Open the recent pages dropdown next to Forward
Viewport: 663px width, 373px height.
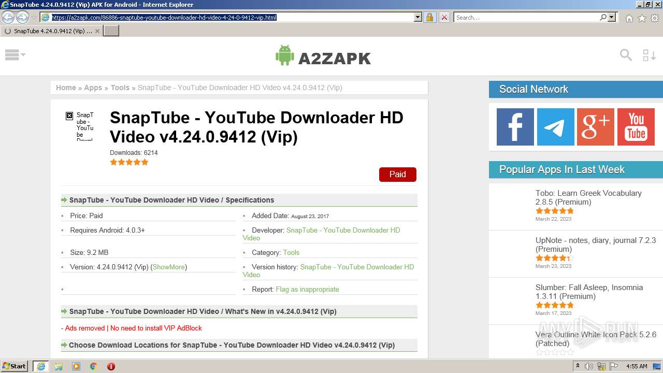pos(34,18)
